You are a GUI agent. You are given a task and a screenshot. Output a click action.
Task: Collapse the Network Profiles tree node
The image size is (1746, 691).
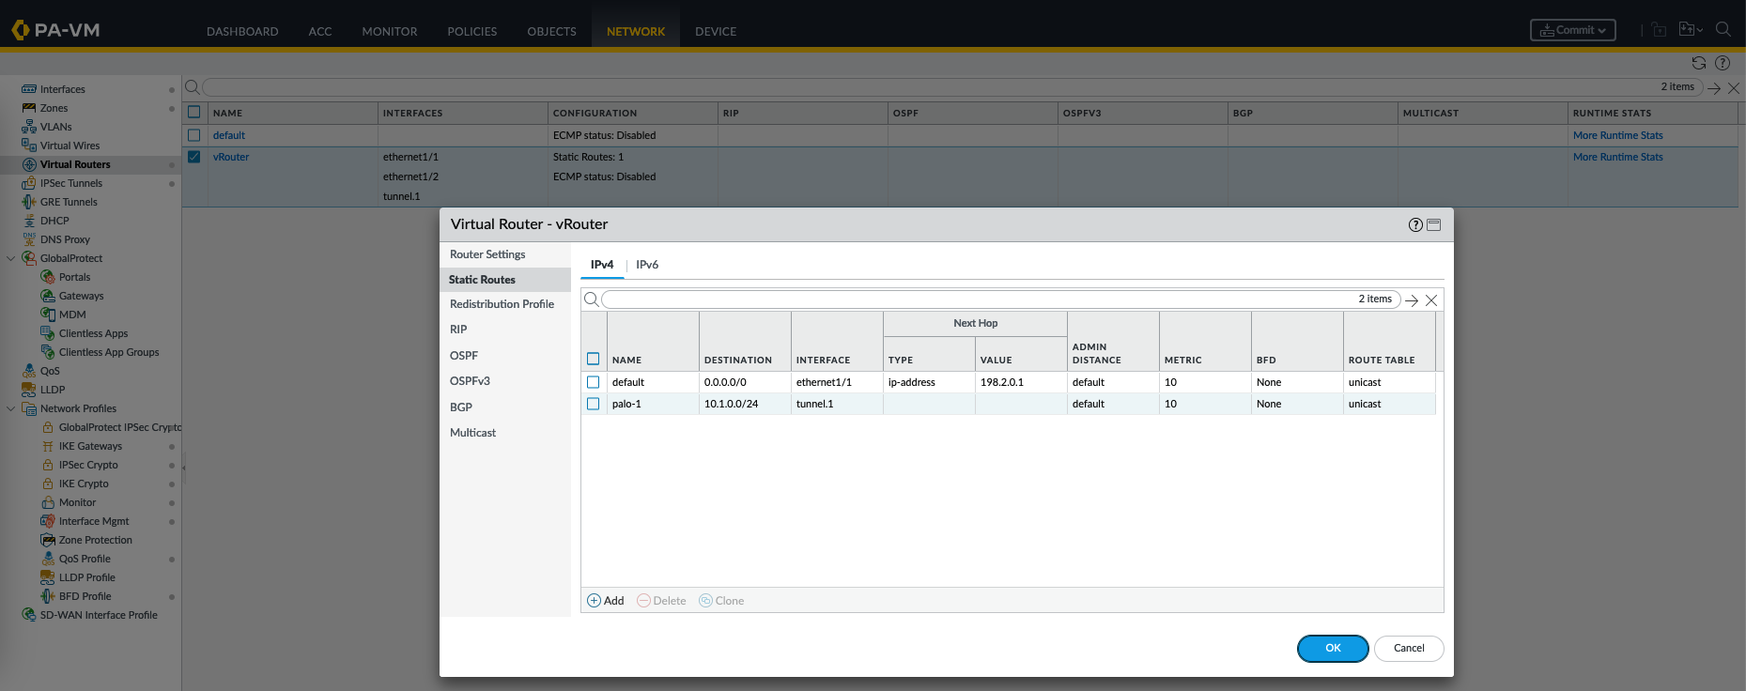pyautogui.click(x=11, y=408)
